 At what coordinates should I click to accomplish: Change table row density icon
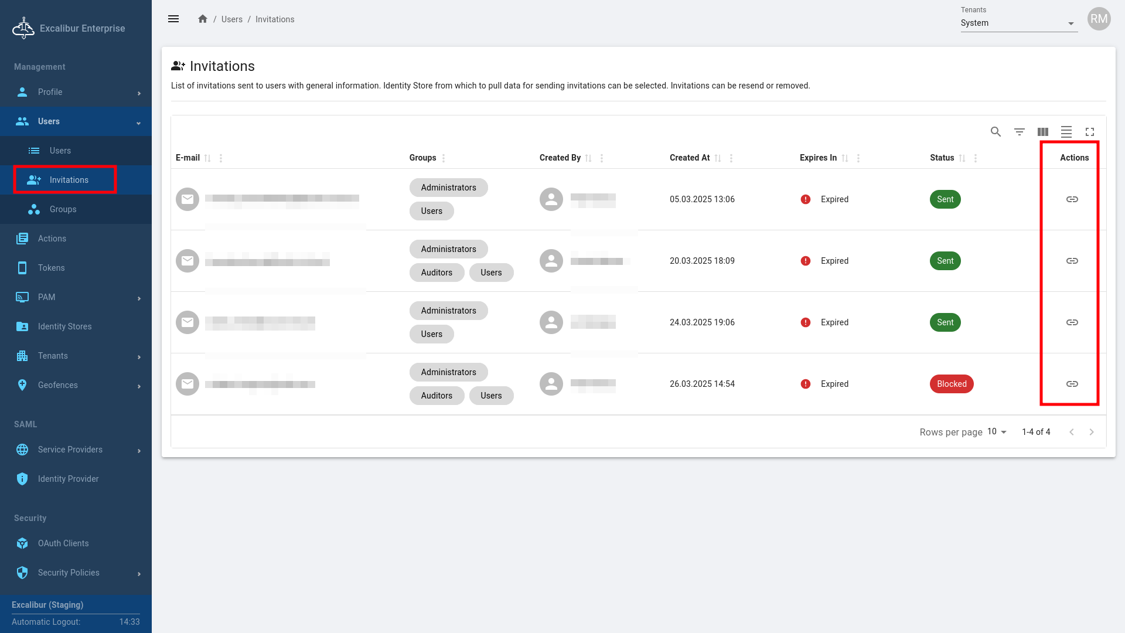point(1066,132)
